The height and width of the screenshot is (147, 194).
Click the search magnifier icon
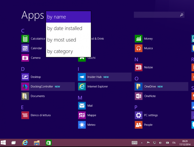coord(182,15)
